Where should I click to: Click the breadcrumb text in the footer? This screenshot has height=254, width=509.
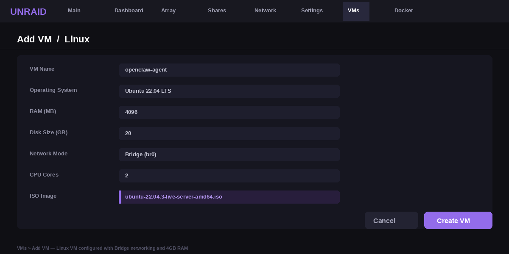(102, 248)
